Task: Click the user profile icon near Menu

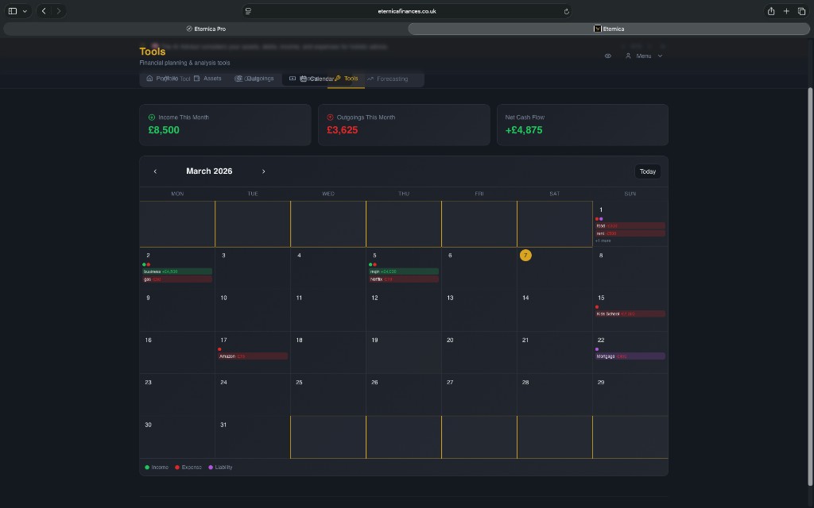Action: (x=628, y=56)
